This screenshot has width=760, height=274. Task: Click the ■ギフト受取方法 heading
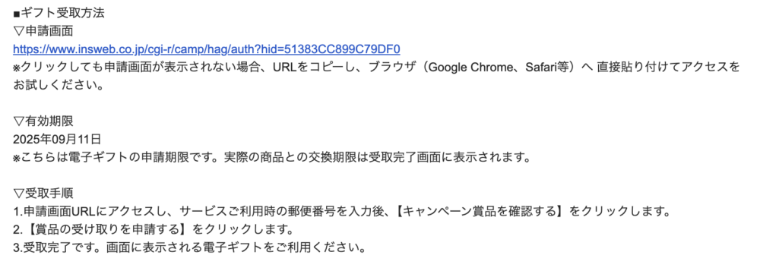click(x=59, y=13)
